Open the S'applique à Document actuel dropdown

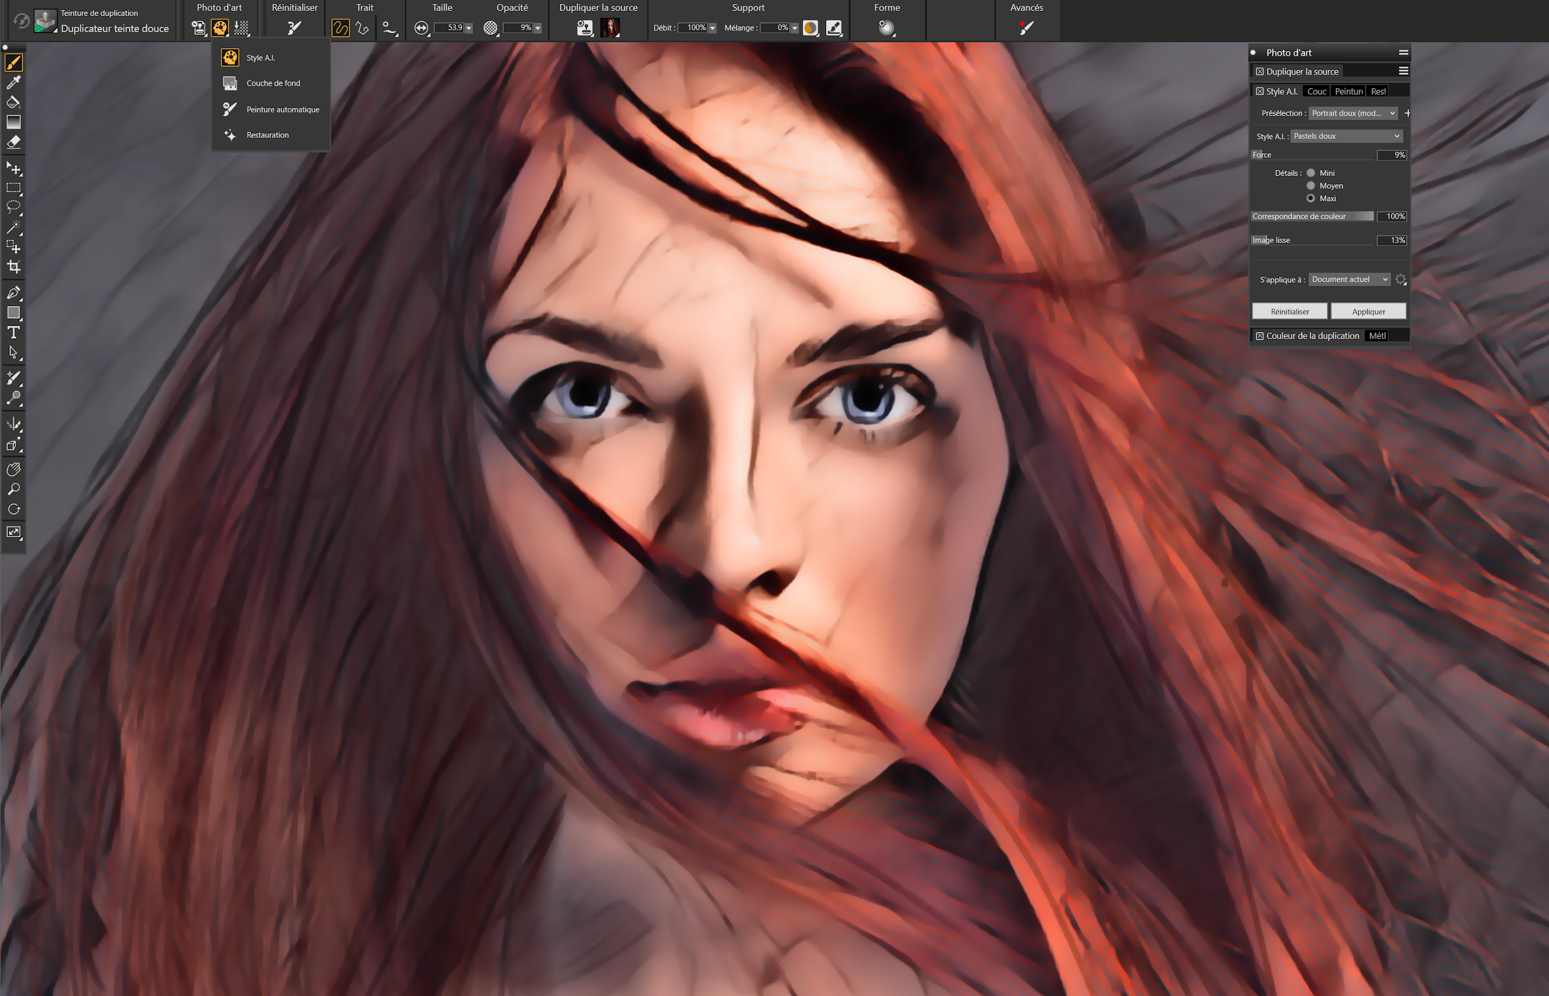click(1349, 279)
